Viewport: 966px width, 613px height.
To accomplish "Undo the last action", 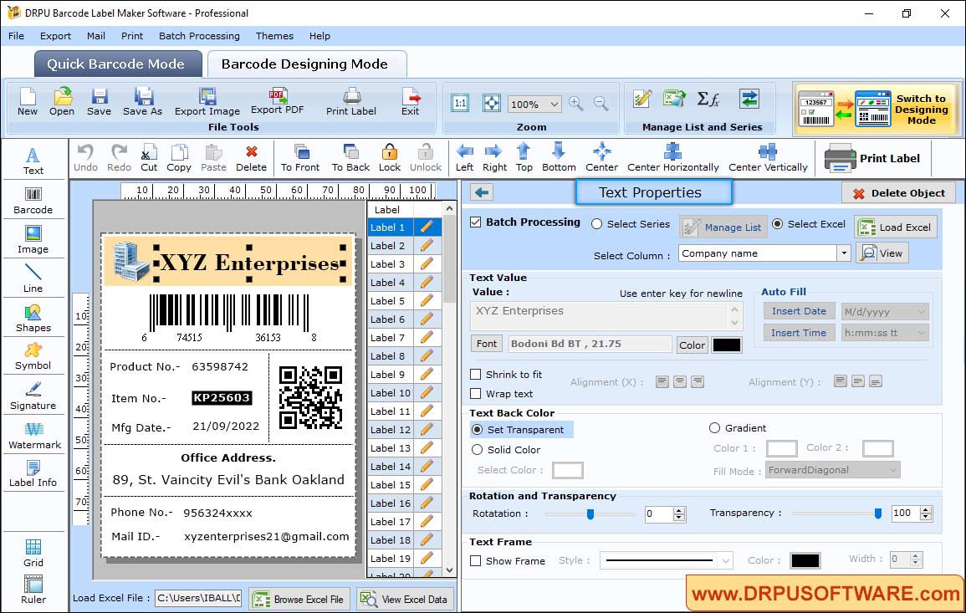I will tap(85, 158).
